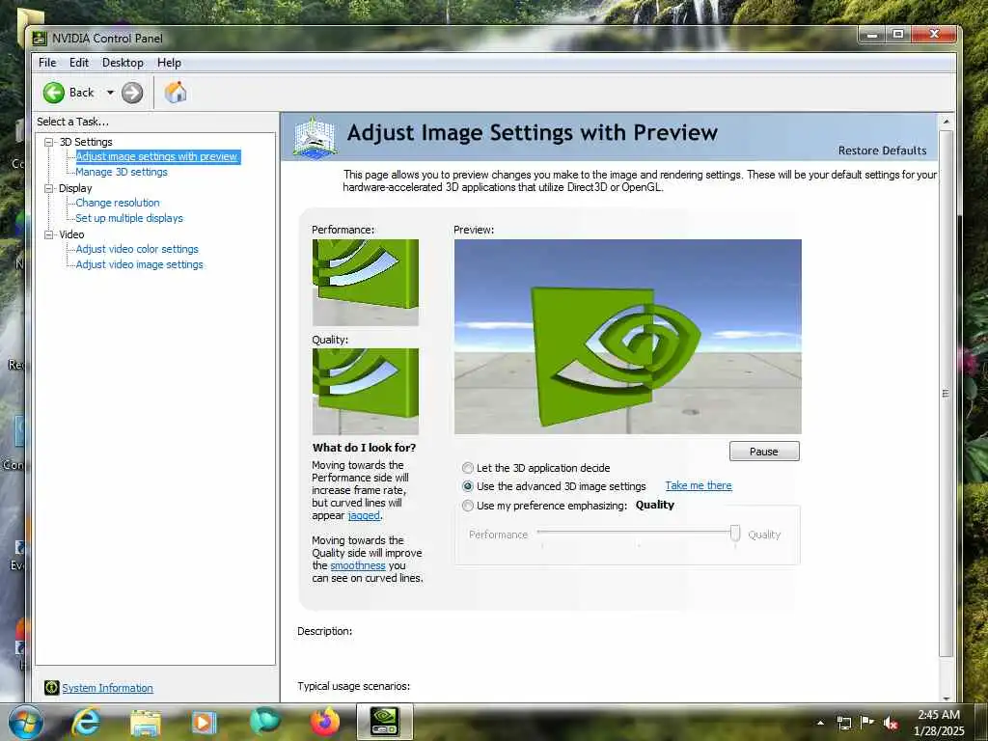The image size is (988, 741).
Task: Show hidden tray icons arrow
Action: tap(820, 723)
